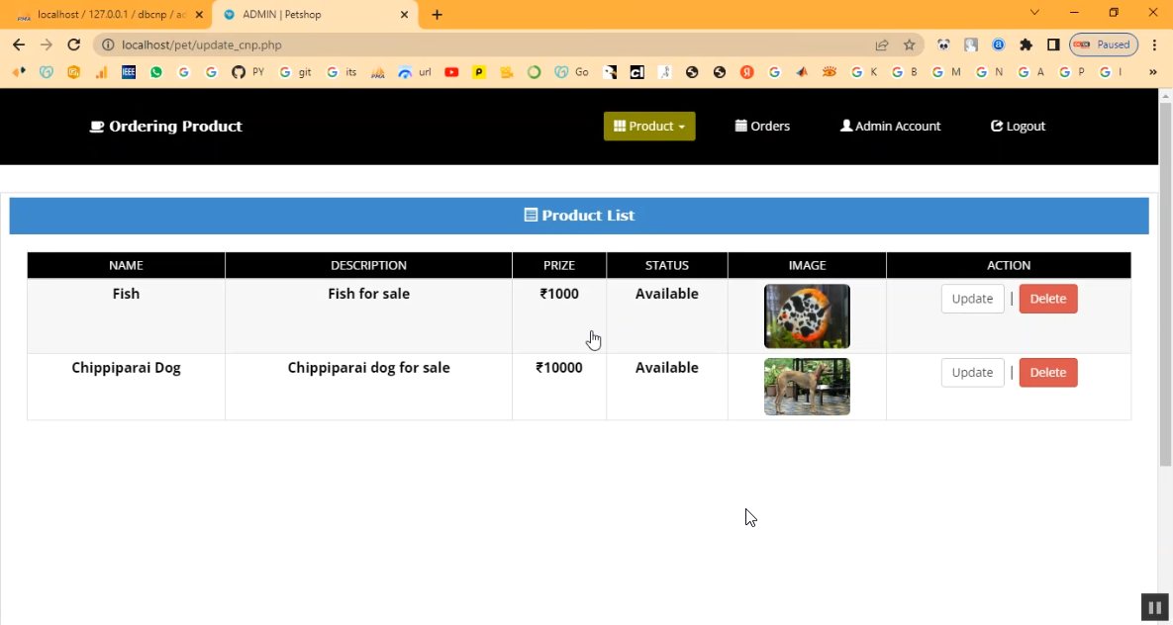Viewport: 1173px width, 625px height.
Task: Click the panda extension icon
Action: pos(943,45)
